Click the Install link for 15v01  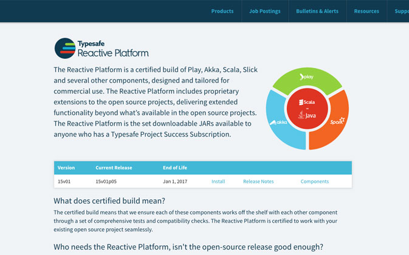click(218, 182)
